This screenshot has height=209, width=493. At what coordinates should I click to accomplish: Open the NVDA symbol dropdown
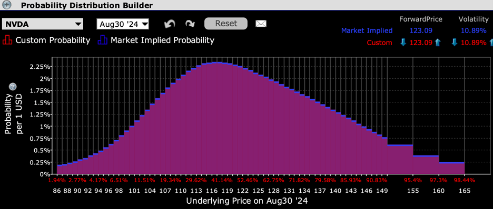pos(43,24)
